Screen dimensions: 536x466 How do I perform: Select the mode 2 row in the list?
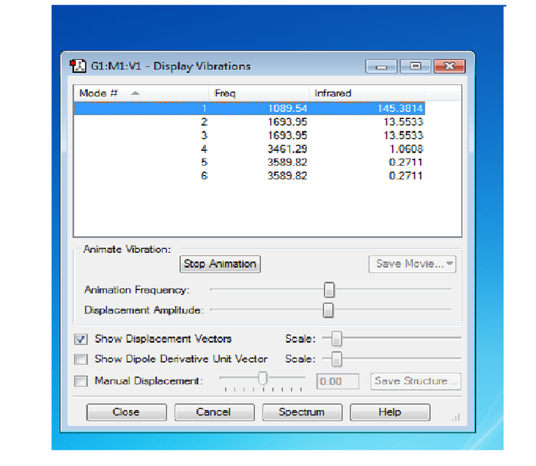(249, 122)
